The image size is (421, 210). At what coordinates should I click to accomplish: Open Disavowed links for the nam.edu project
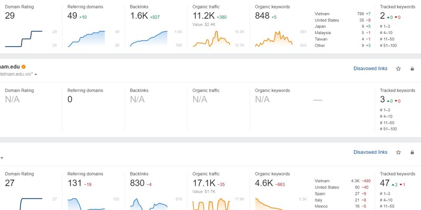click(x=370, y=68)
